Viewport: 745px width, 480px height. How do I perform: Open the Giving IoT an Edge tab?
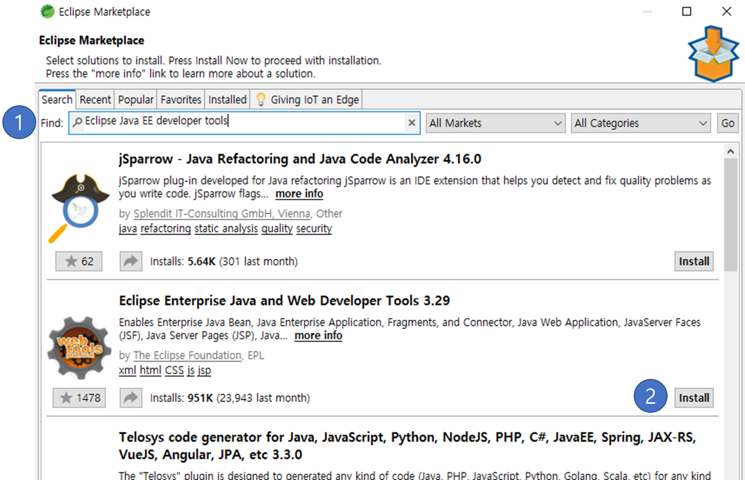pos(307,100)
